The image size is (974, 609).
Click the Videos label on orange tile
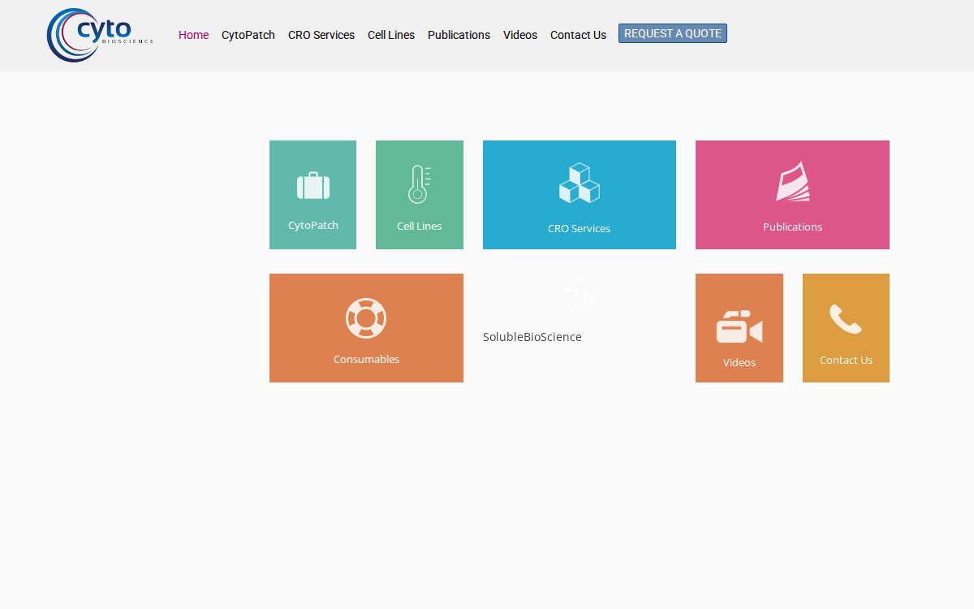coord(739,362)
